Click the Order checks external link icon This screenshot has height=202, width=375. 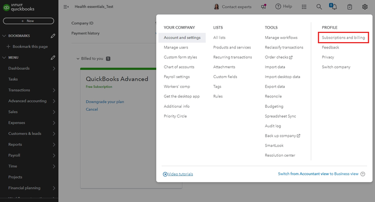click(x=291, y=57)
